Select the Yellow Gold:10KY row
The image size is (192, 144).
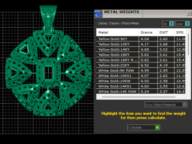coord(141,44)
